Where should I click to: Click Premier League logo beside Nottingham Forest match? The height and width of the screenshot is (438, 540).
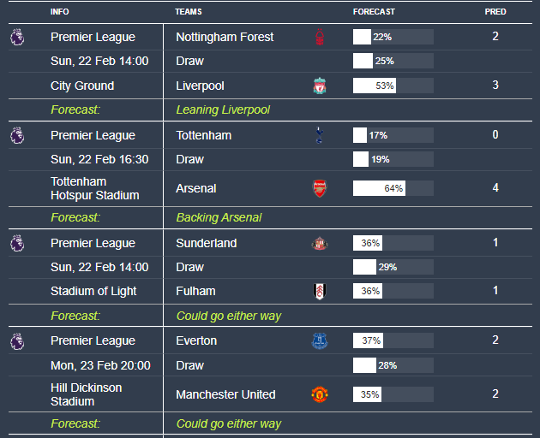(x=17, y=37)
